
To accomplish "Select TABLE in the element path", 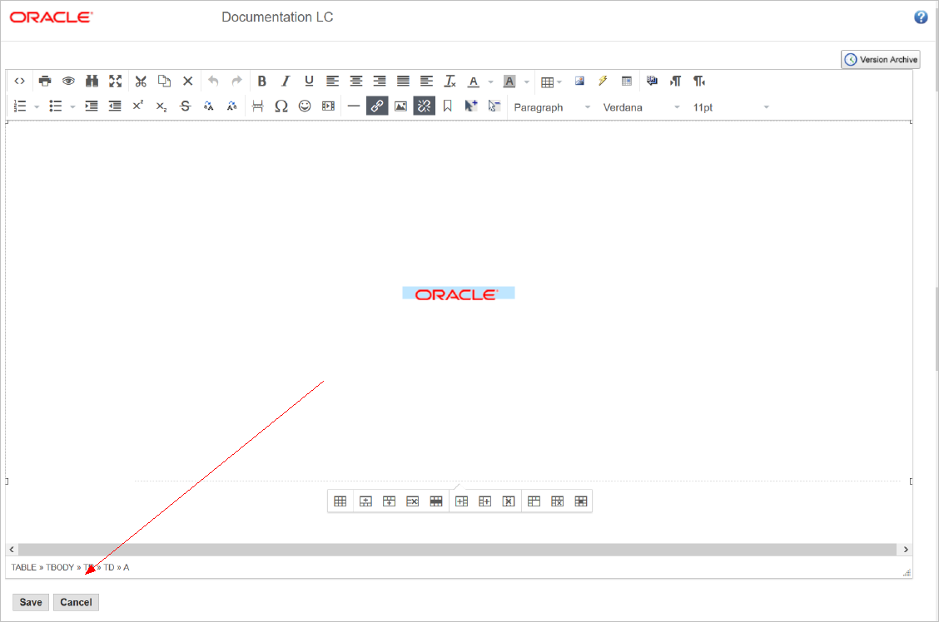I will pyautogui.click(x=24, y=568).
